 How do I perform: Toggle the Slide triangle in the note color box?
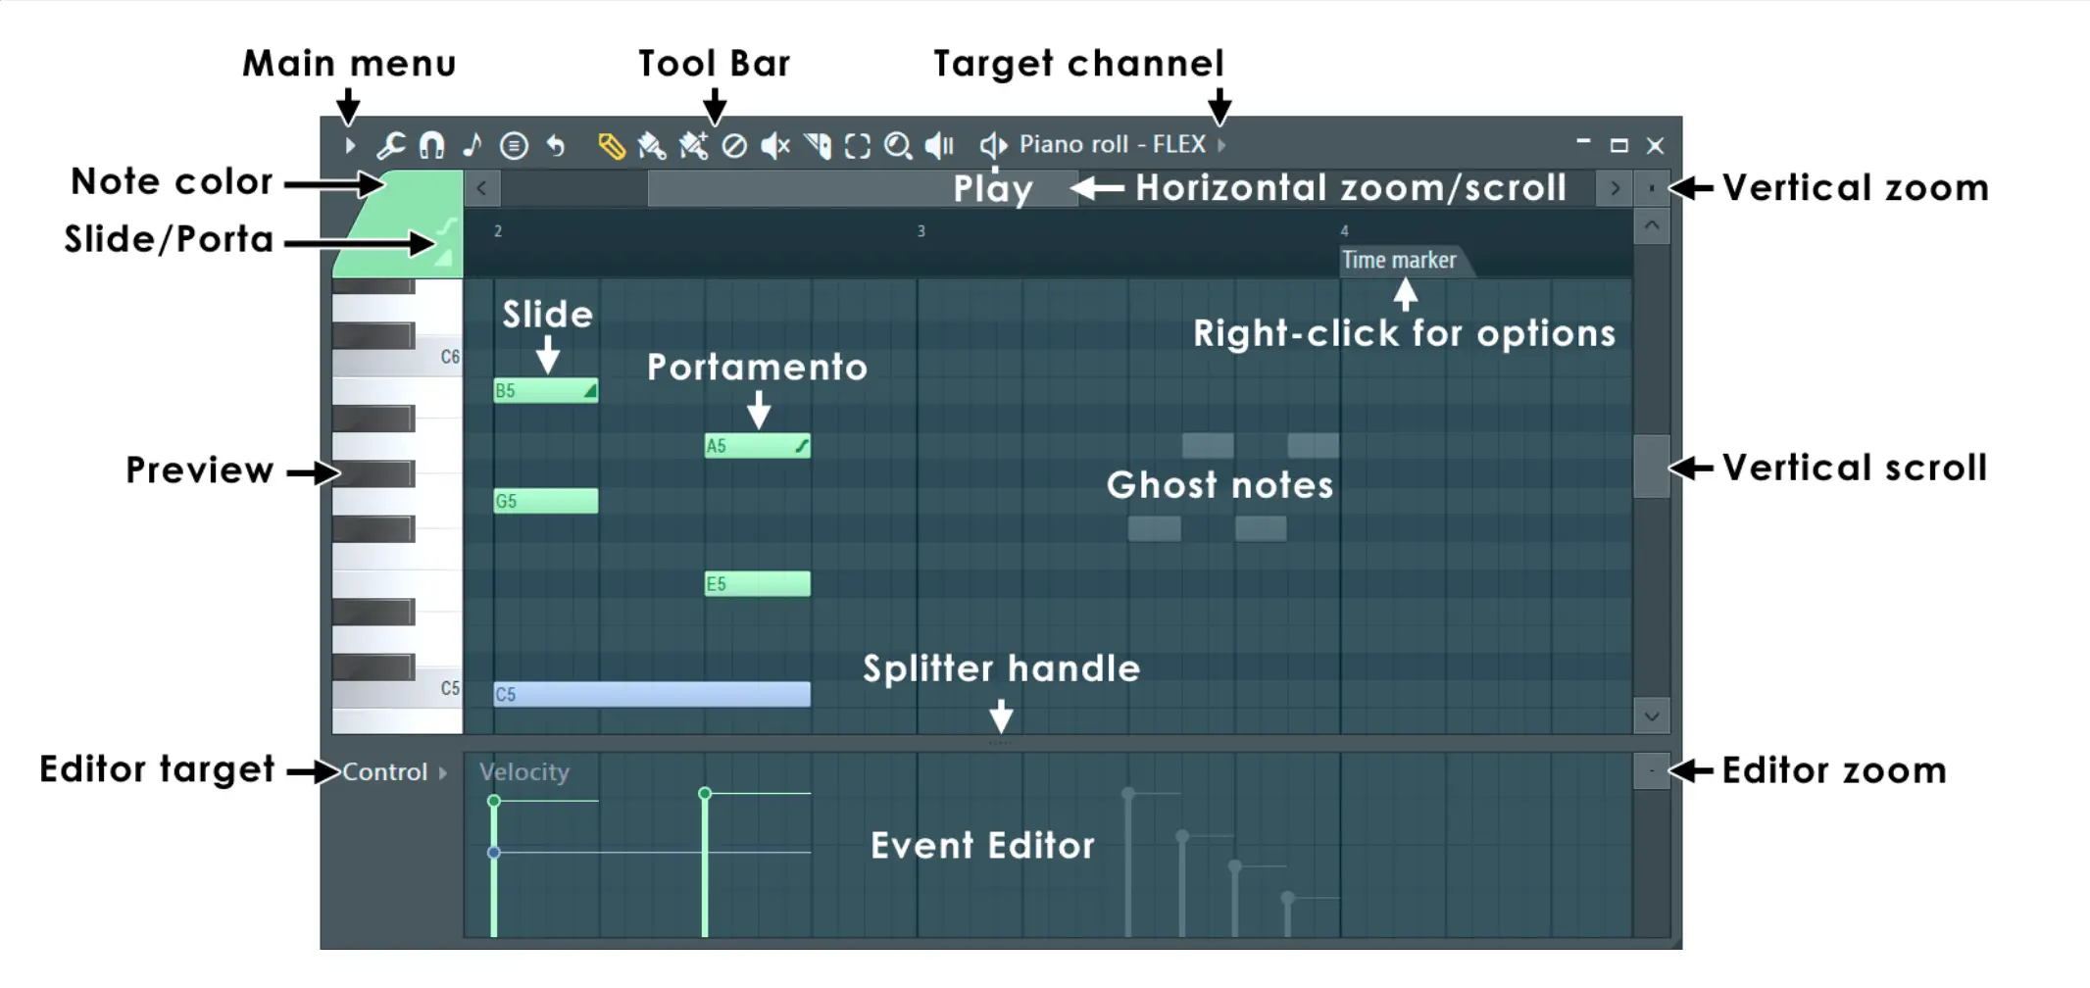(444, 258)
